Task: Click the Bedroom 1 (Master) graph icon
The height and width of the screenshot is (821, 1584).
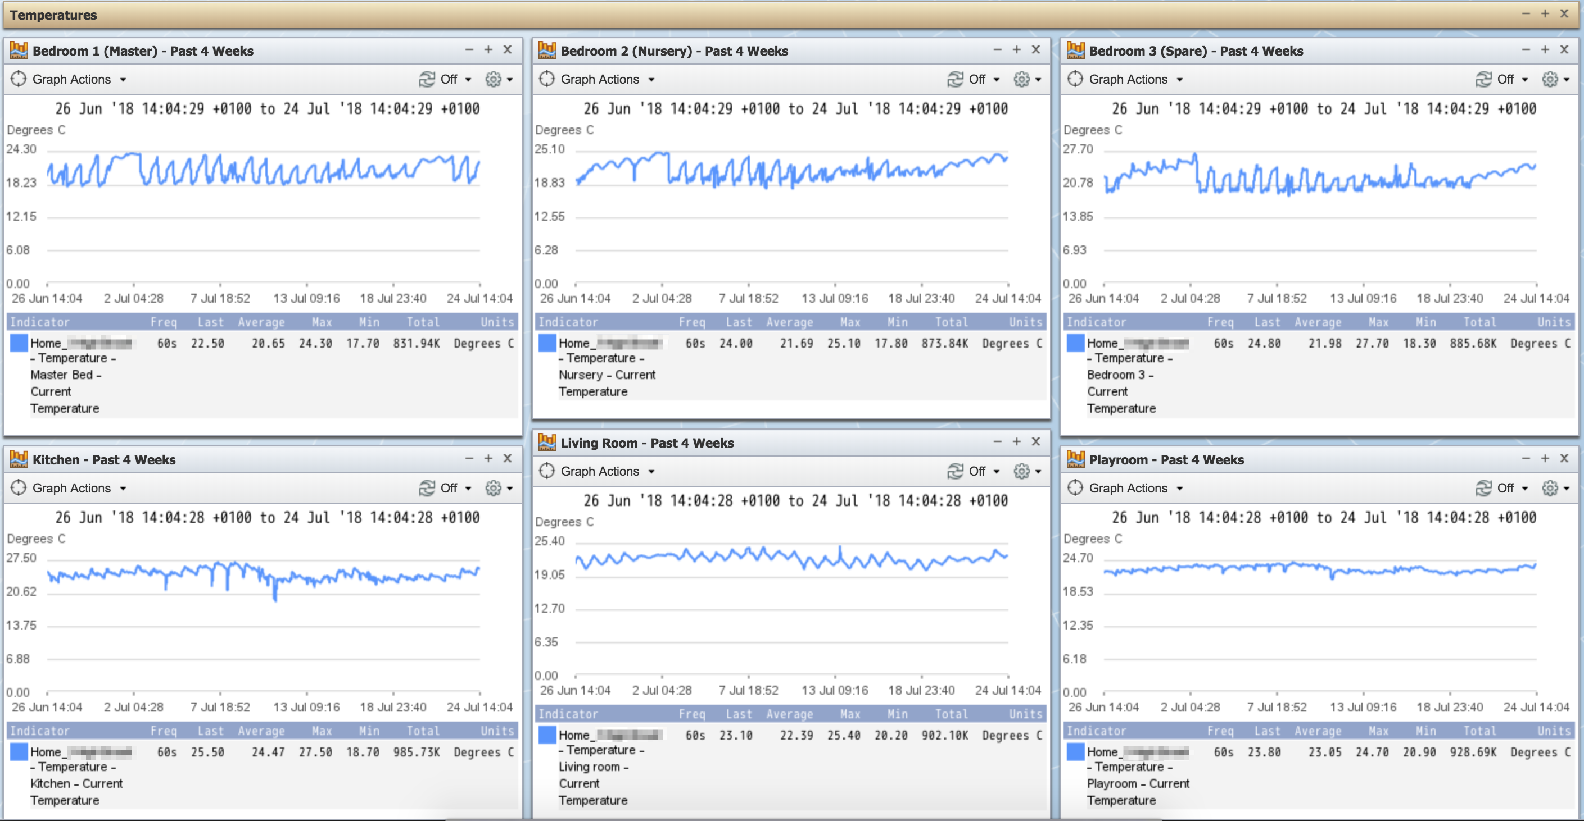Action: tap(19, 51)
